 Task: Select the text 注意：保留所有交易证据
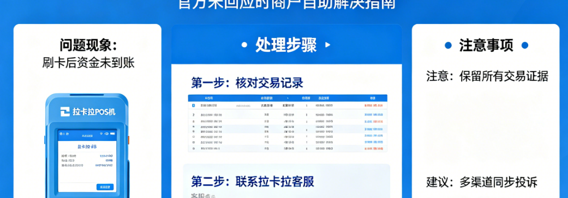(487, 76)
